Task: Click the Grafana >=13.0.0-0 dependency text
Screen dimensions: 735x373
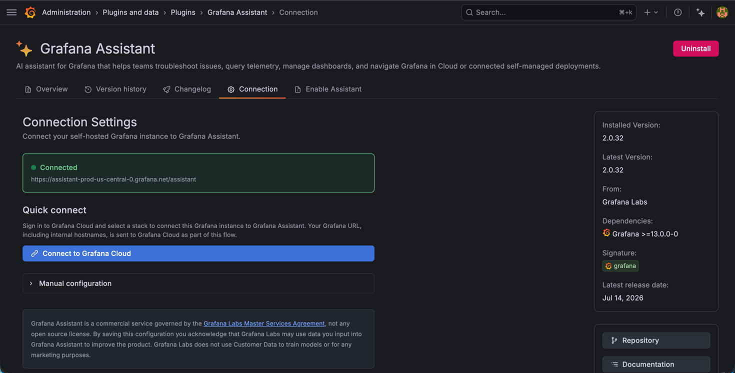Action: point(645,234)
